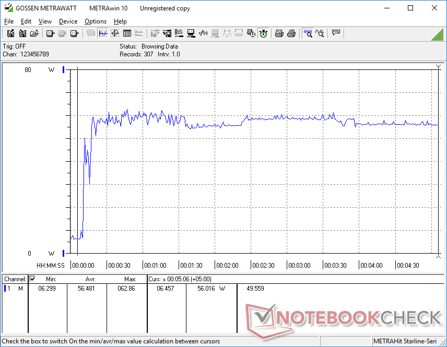Click the 00:04:30 time axis label
The image size is (447, 347).
pyautogui.click(x=408, y=266)
